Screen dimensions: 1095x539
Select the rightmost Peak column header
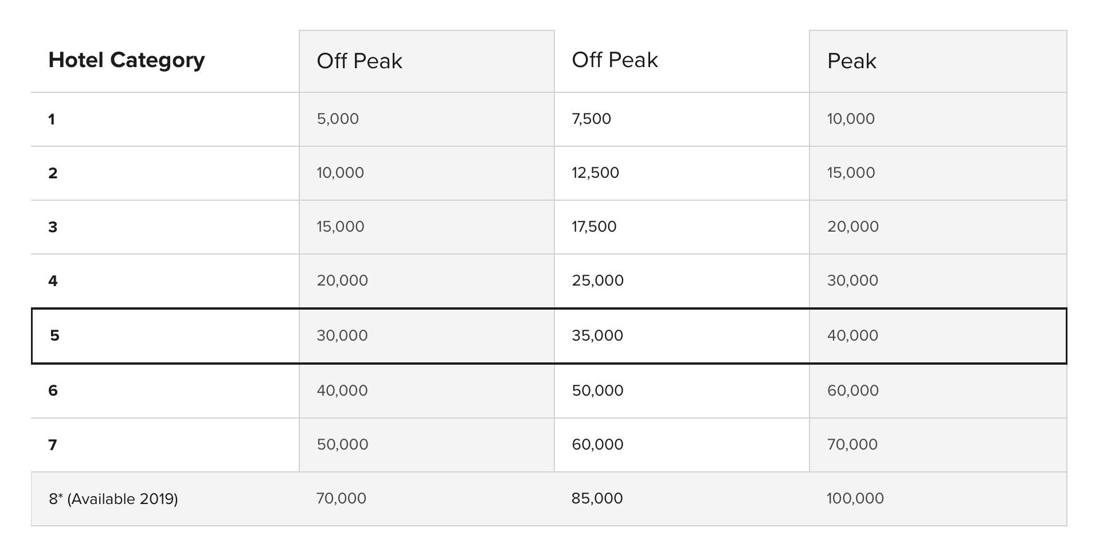pos(851,61)
